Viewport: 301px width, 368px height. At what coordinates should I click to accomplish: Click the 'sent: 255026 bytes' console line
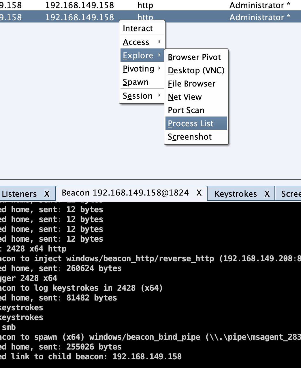pyautogui.click(x=61, y=347)
